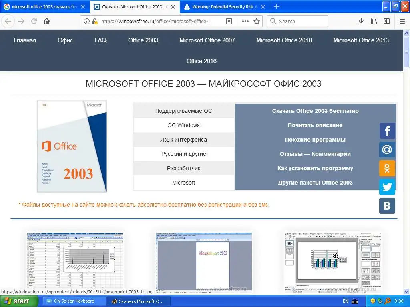Go to Microsoft Office 2013 page
Image resolution: width=410 pixels, height=307 pixels.
[x=361, y=40]
